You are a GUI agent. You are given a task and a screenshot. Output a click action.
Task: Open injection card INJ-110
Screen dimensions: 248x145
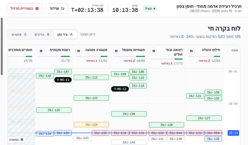(45, 76)
